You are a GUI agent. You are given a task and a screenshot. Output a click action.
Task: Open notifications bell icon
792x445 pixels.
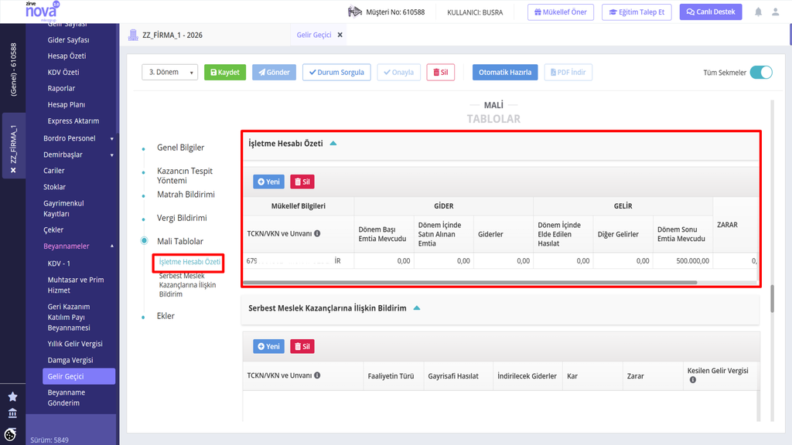[758, 12]
